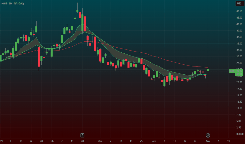Click the May date label on time axis
Screen dimensions: 245x144
208,141
